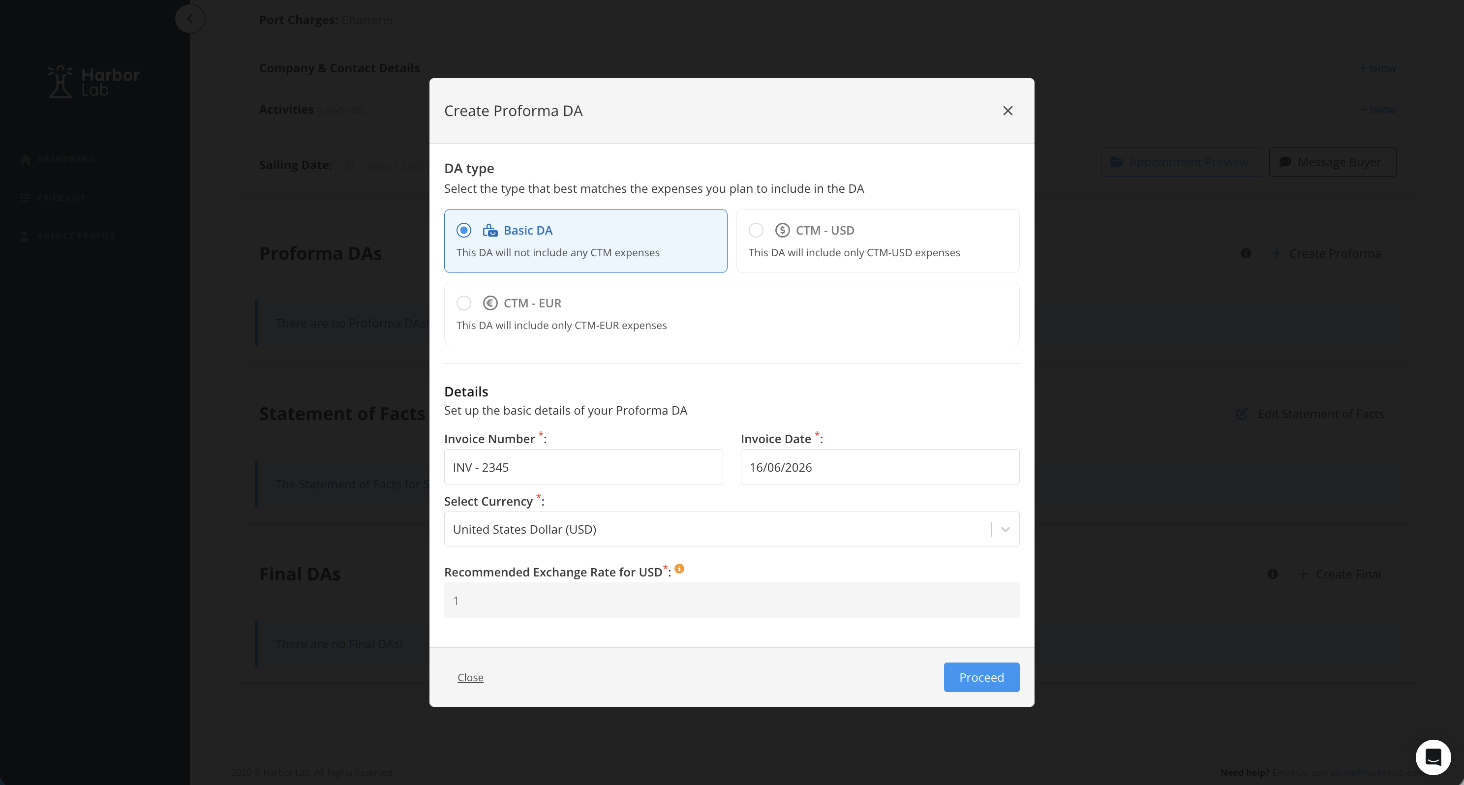Open the Dashboard menu item

(x=66, y=159)
